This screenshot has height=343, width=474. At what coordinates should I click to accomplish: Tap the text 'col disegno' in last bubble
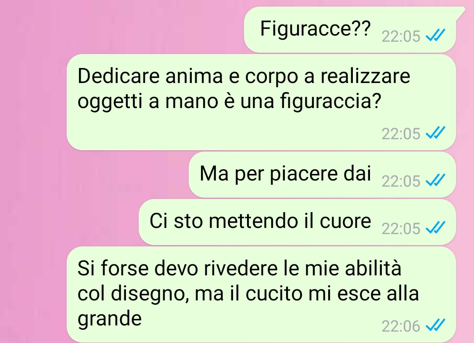coord(132,294)
